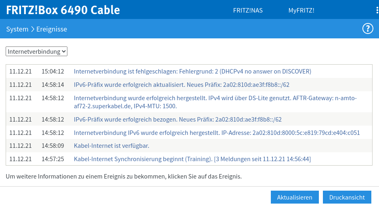The height and width of the screenshot is (206, 379).
Task: Open the IPv6-Präfix erfolgreich bezogen event
Action: click(178, 119)
